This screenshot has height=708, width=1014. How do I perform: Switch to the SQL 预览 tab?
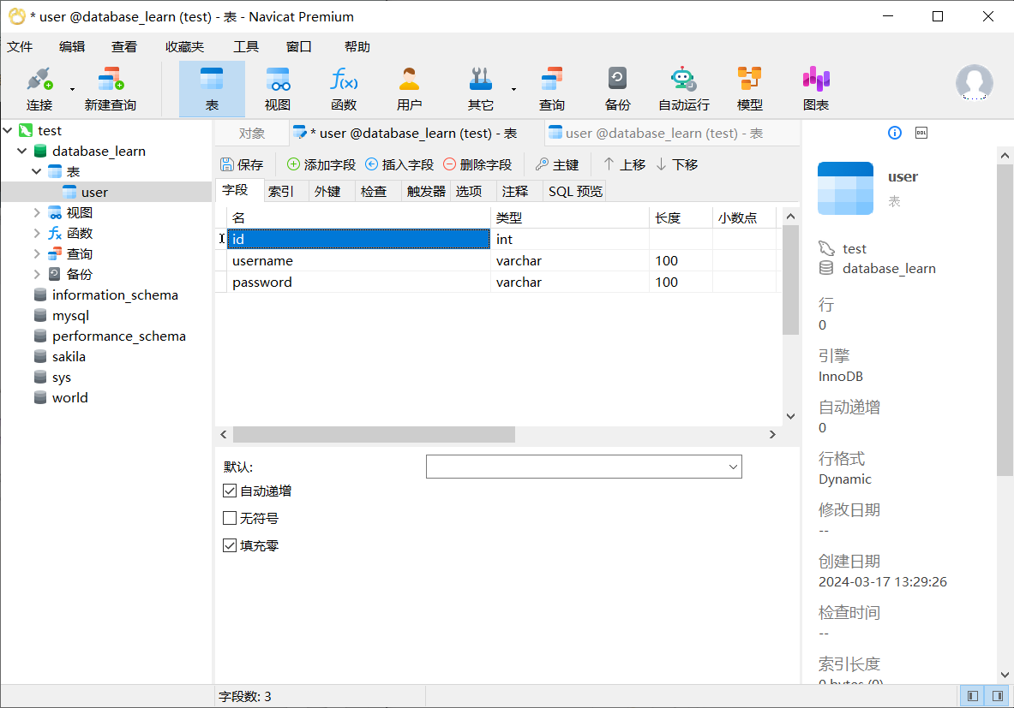(575, 192)
